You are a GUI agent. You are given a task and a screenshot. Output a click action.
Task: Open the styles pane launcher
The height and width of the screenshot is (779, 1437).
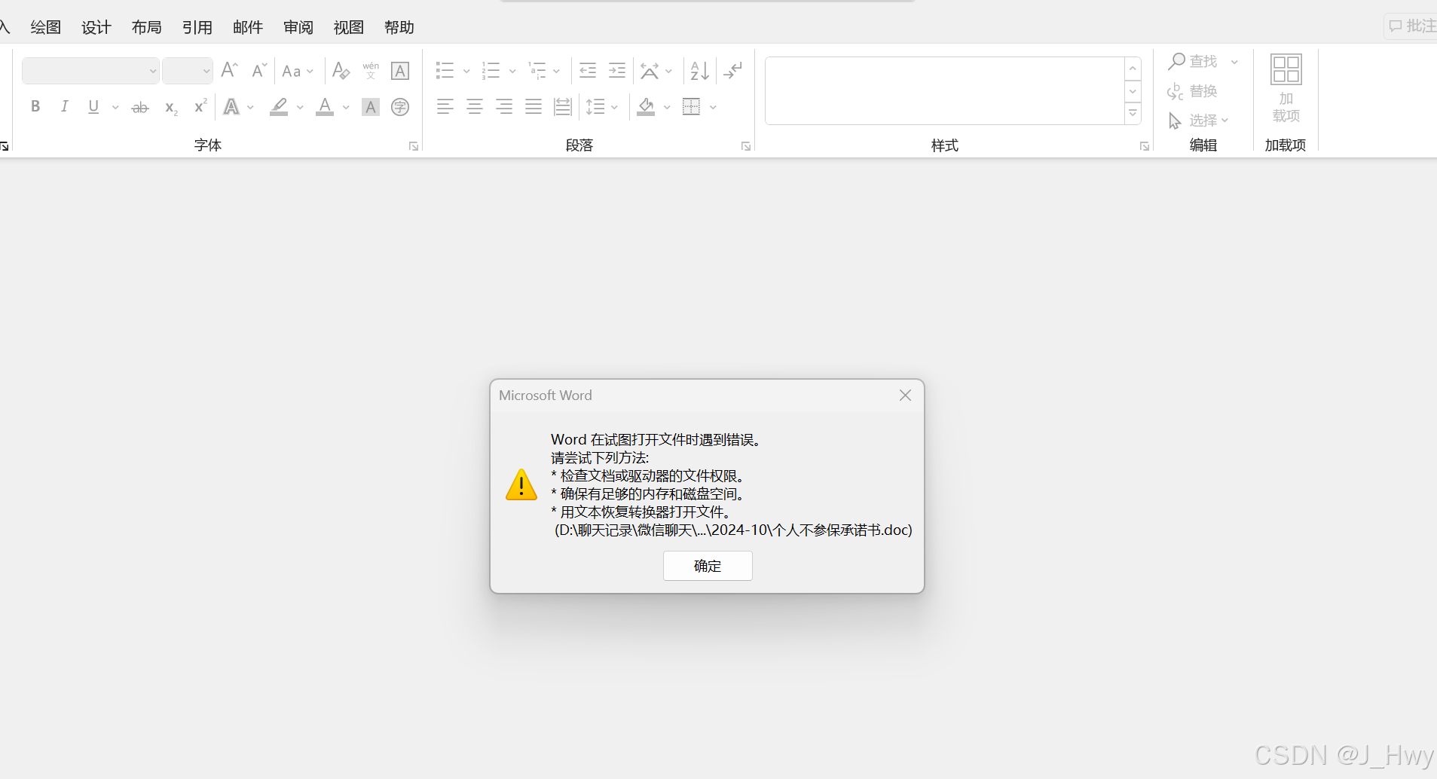pyautogui.click(x=1145, y=146)
